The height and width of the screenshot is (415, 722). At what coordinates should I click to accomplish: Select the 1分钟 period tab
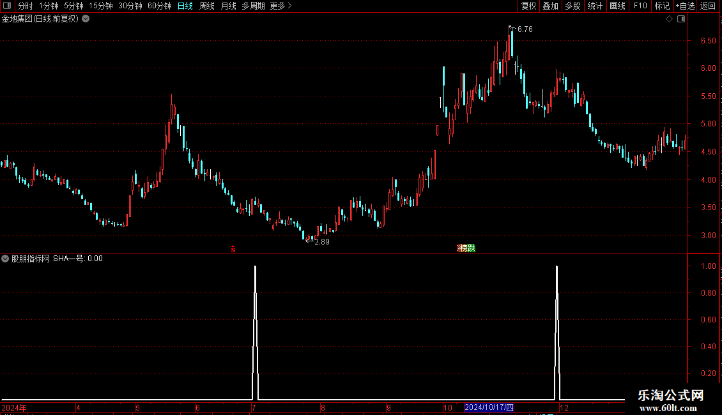point(49,6)
